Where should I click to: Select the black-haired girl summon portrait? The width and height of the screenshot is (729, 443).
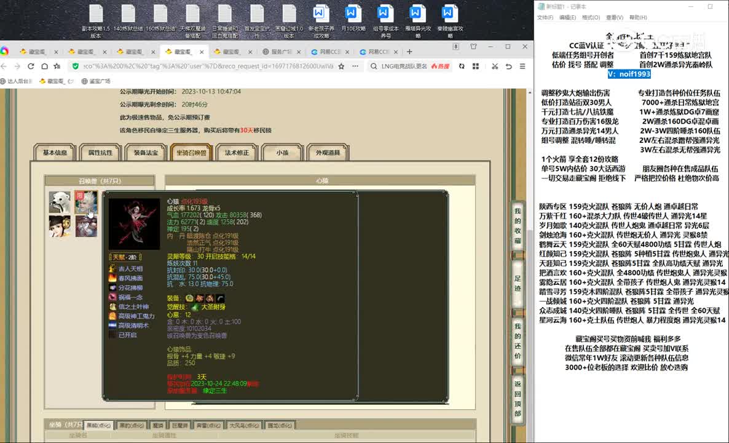pyautogui.click(x=60, y=226)
